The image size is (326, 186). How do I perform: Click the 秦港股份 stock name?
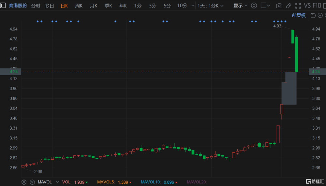tap(18, 6)
